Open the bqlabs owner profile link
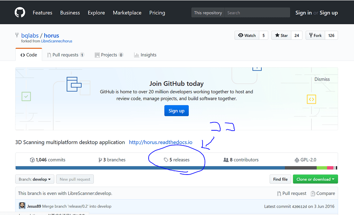 (x=30, y=36)
